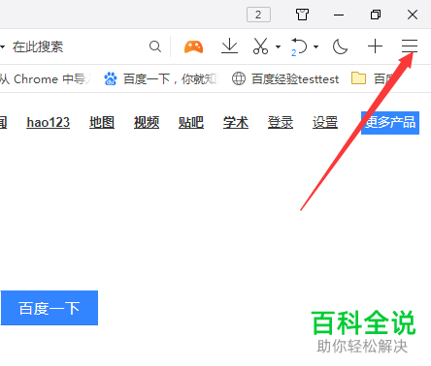The width and height of the screenshot is (431, 366).
Task: Close the browser window
Action: (413, 15)
